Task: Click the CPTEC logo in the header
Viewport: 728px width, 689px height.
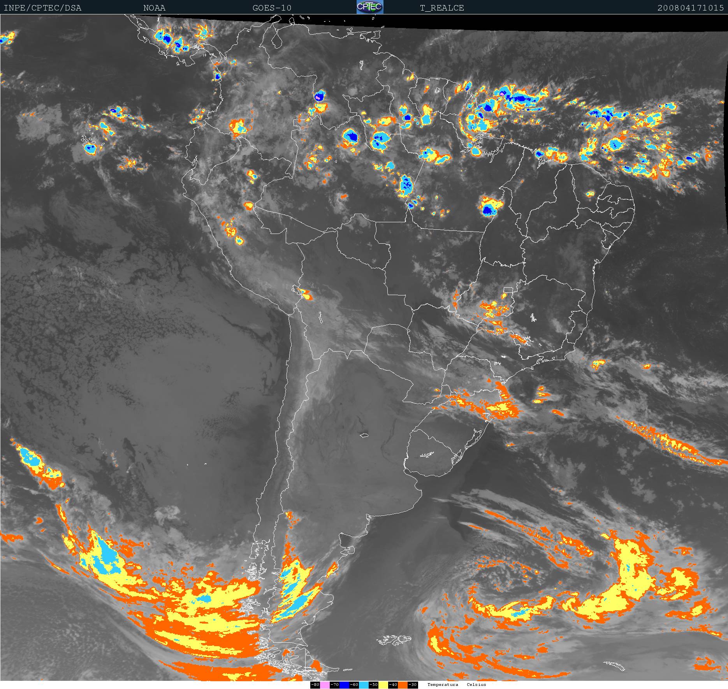Action: (370, 7)
